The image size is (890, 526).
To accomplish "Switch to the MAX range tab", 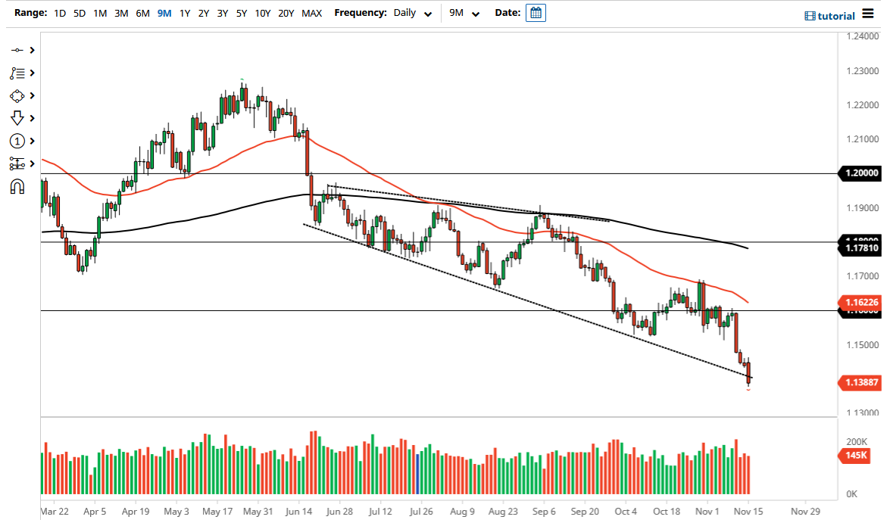I will pyautogui.click(x=311, y=13).
